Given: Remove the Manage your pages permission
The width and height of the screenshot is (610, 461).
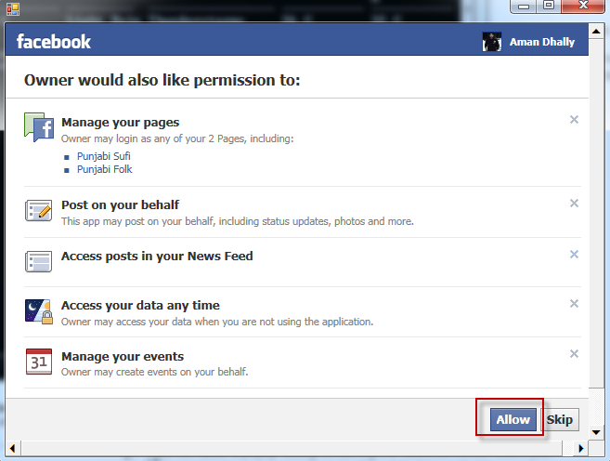Looking at the screenshot, I should pyautogui.click(x=574, y=119).
